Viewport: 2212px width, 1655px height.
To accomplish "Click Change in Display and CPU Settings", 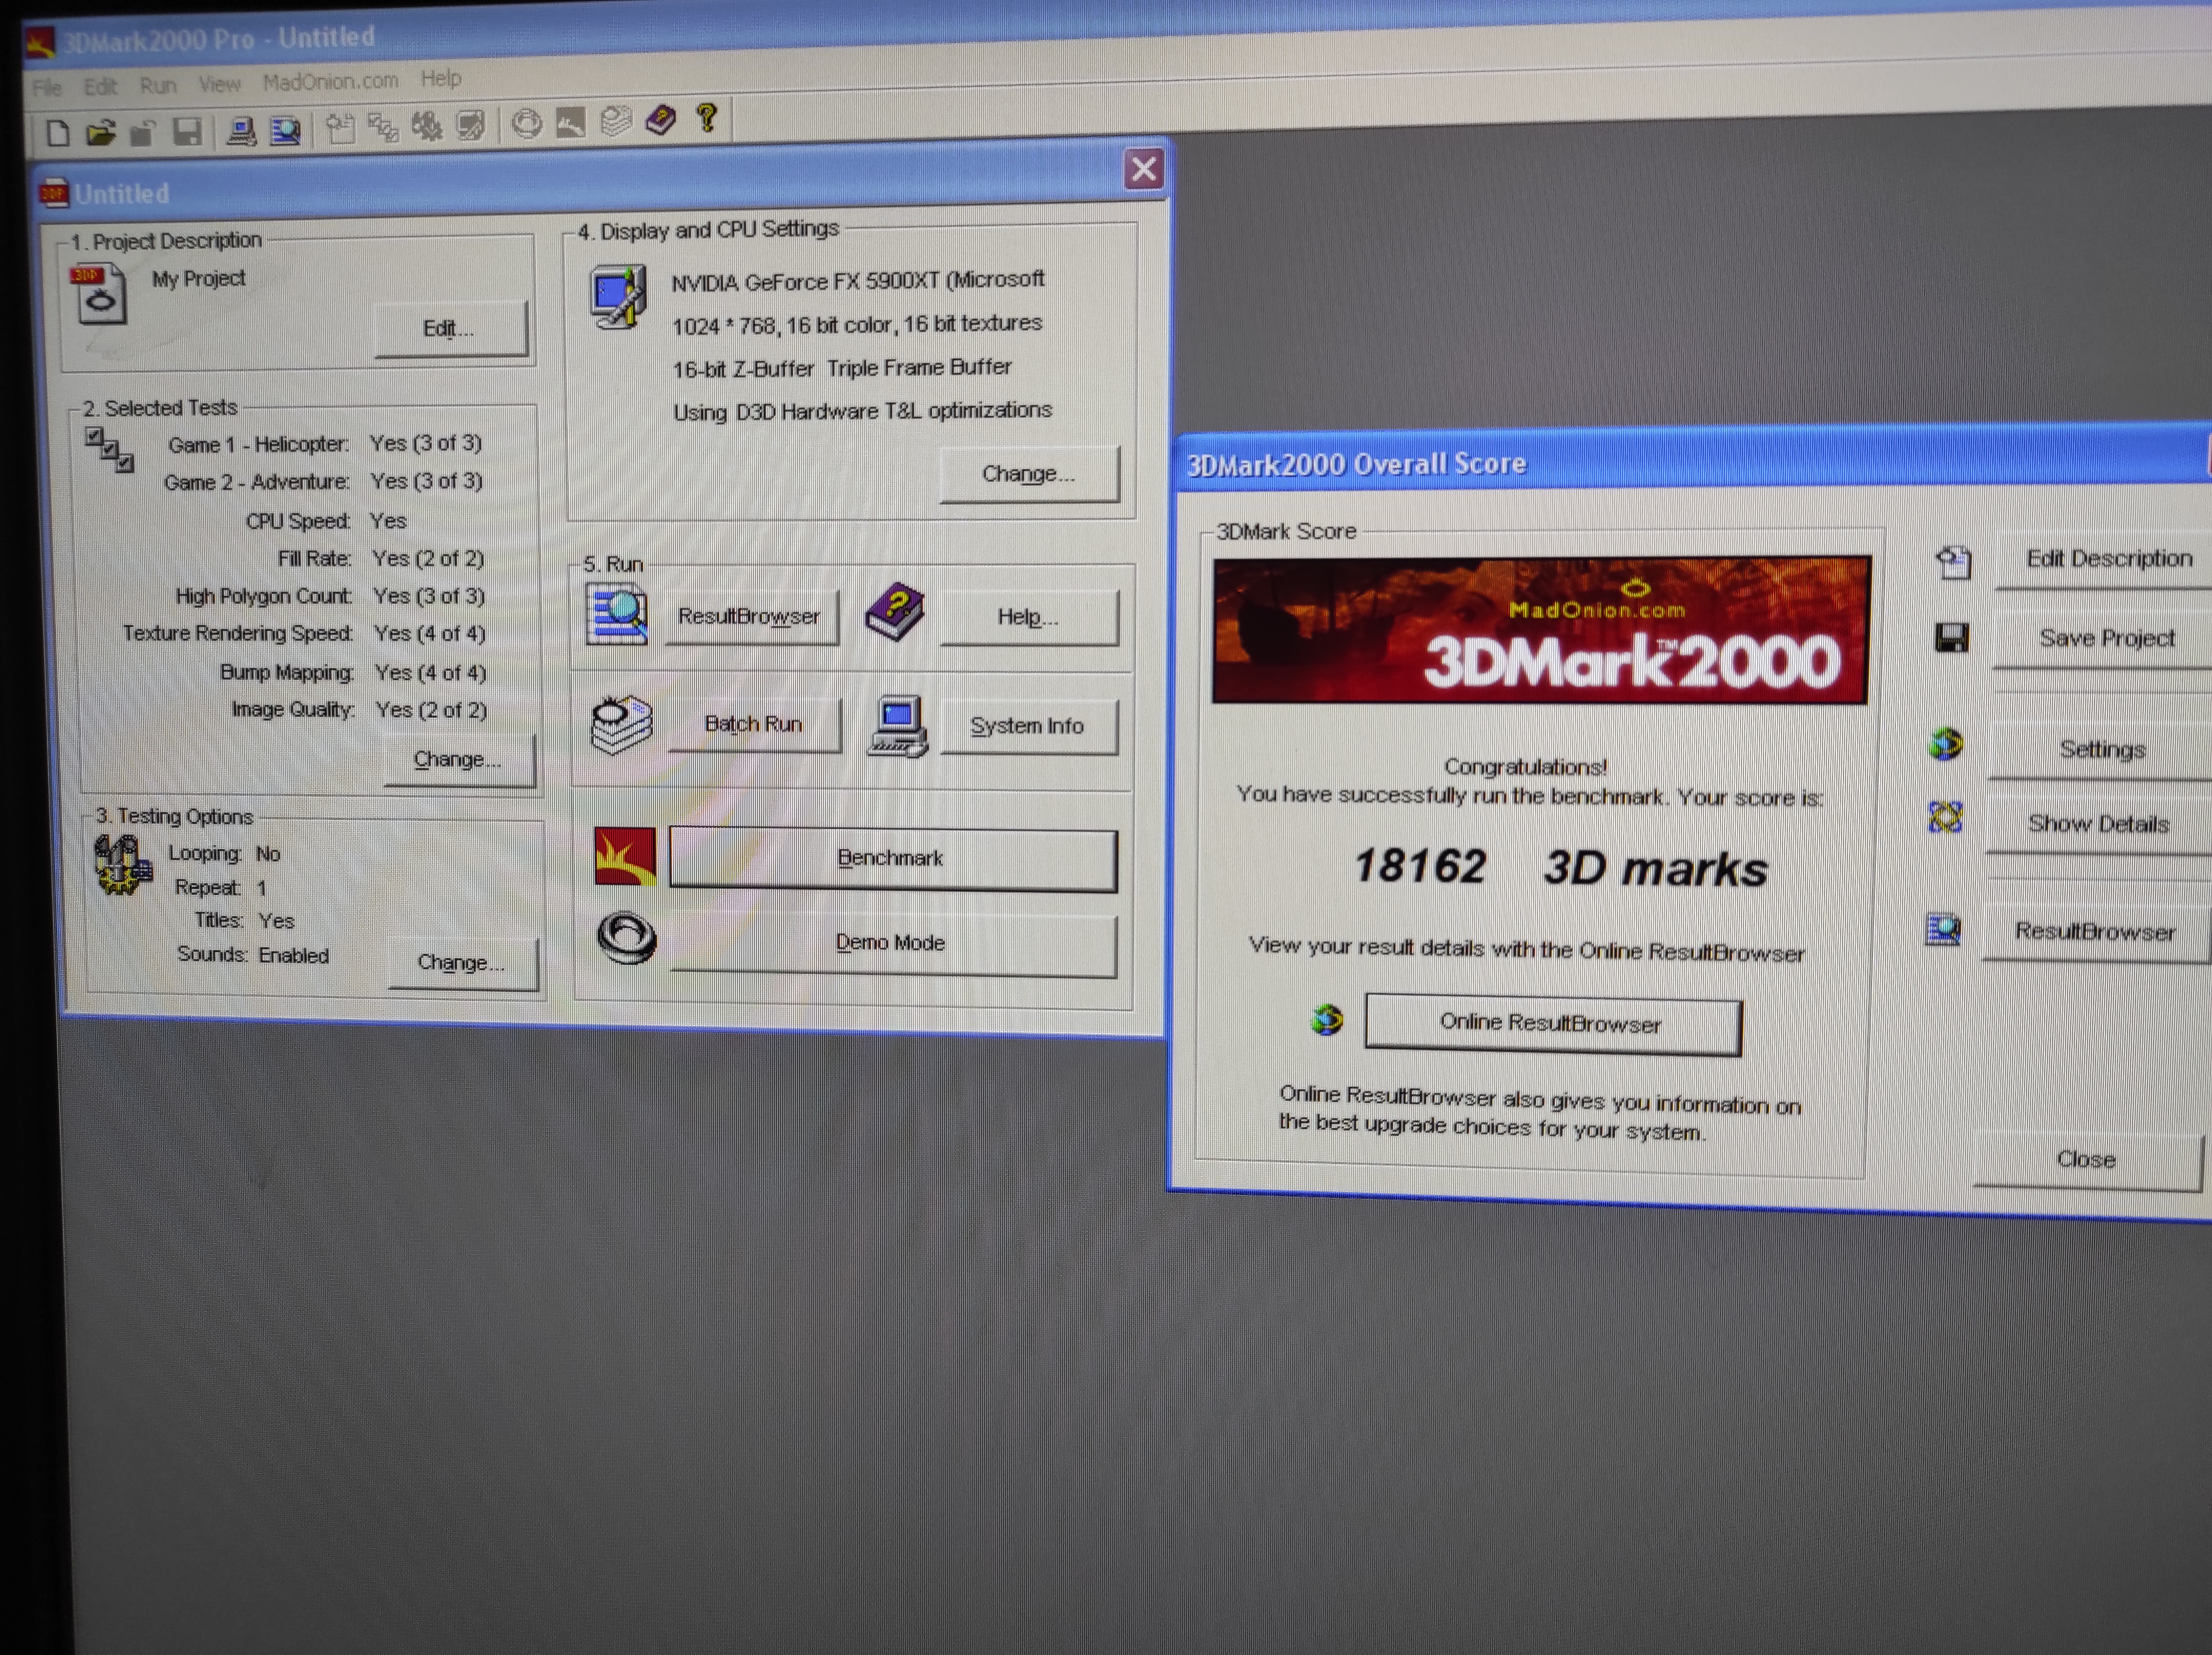I will (x=1028, y=474).
